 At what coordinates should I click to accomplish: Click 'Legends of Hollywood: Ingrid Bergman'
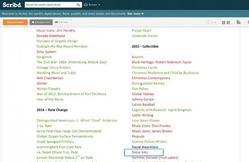coord(162,110)
